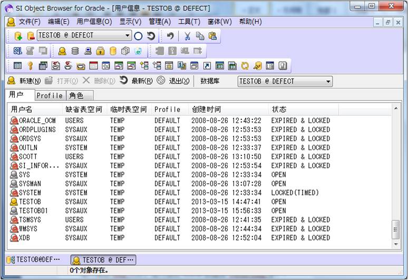
Task: Open the 编辑(E) menu
Action: (x=59, y=21)
